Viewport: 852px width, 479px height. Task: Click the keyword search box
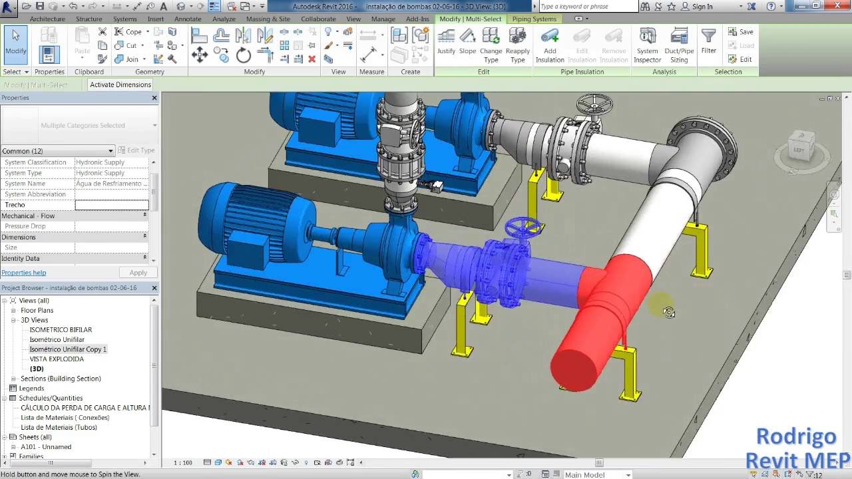coord(588,7)
